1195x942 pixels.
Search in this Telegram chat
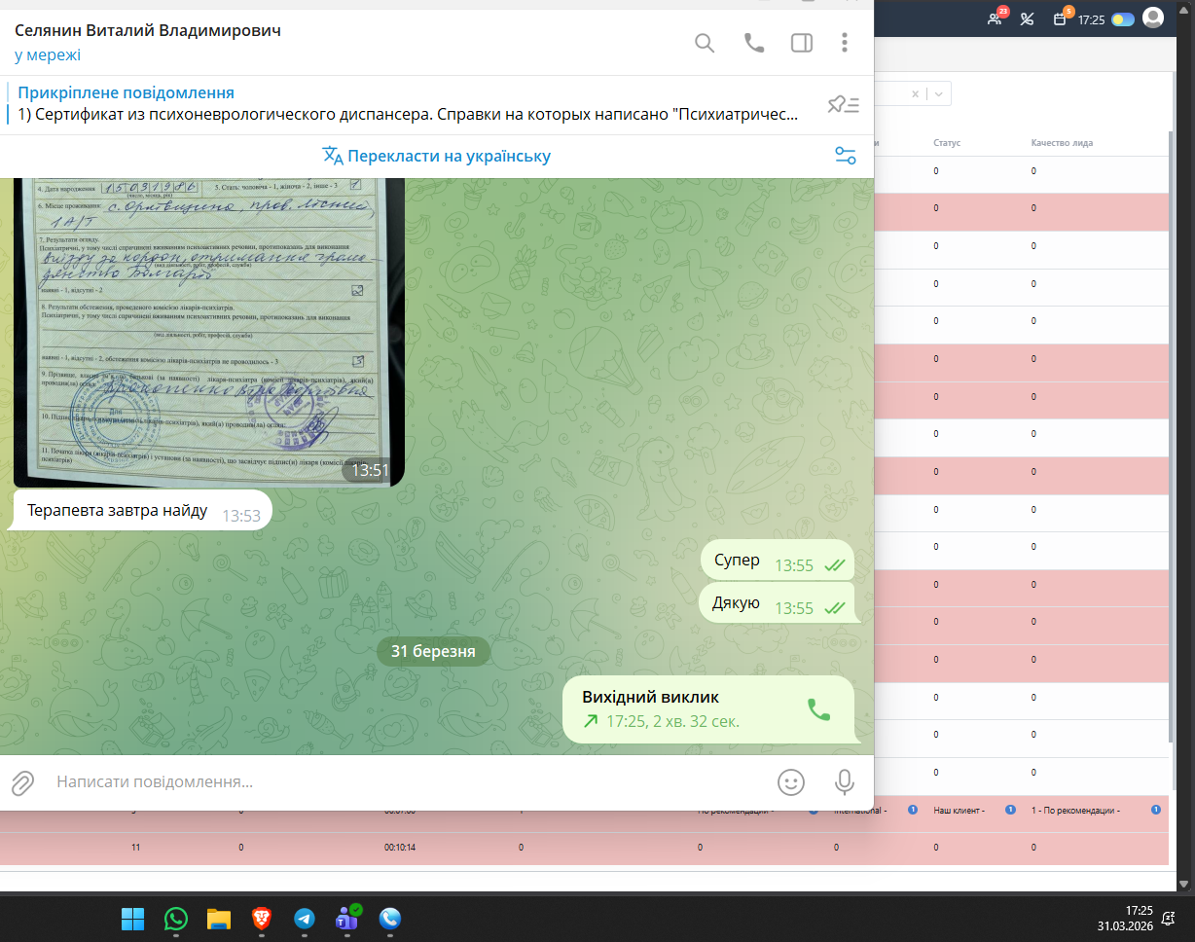pos(705,43)
